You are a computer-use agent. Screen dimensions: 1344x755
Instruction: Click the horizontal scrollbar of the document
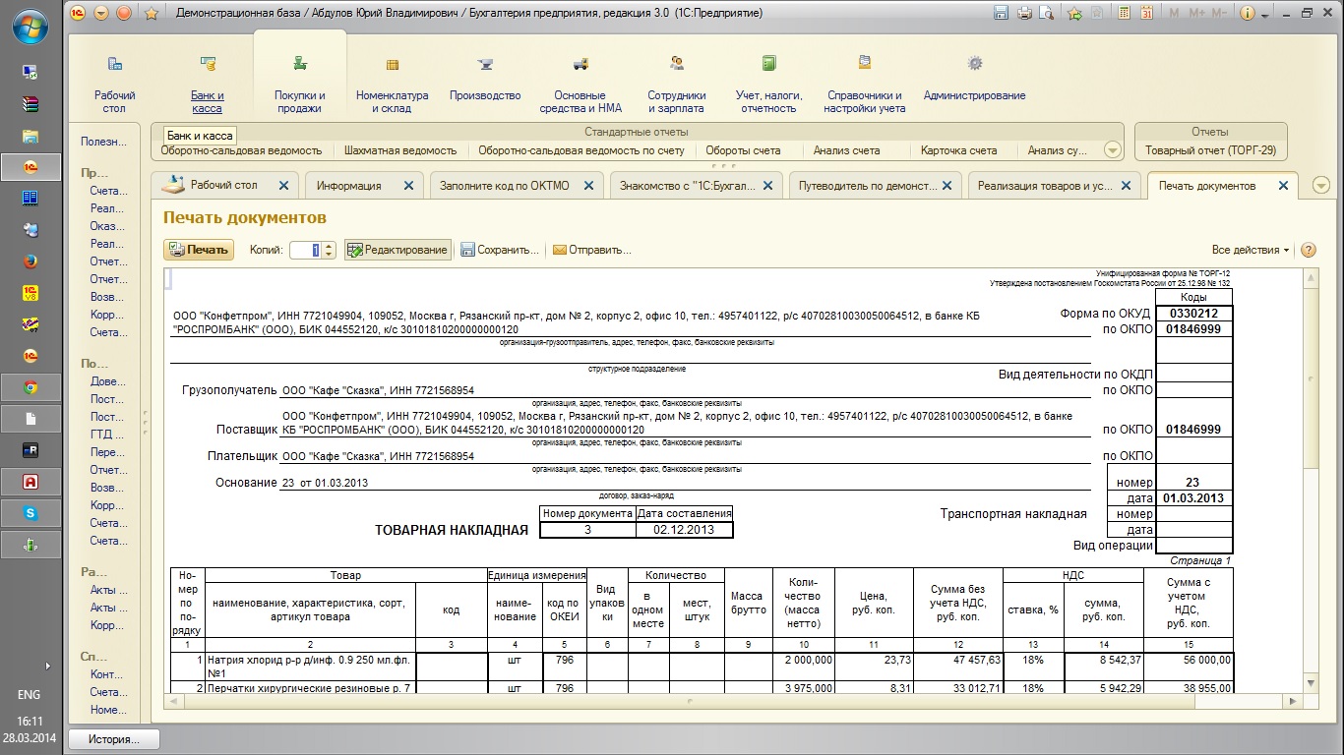(x=731, y=701)
